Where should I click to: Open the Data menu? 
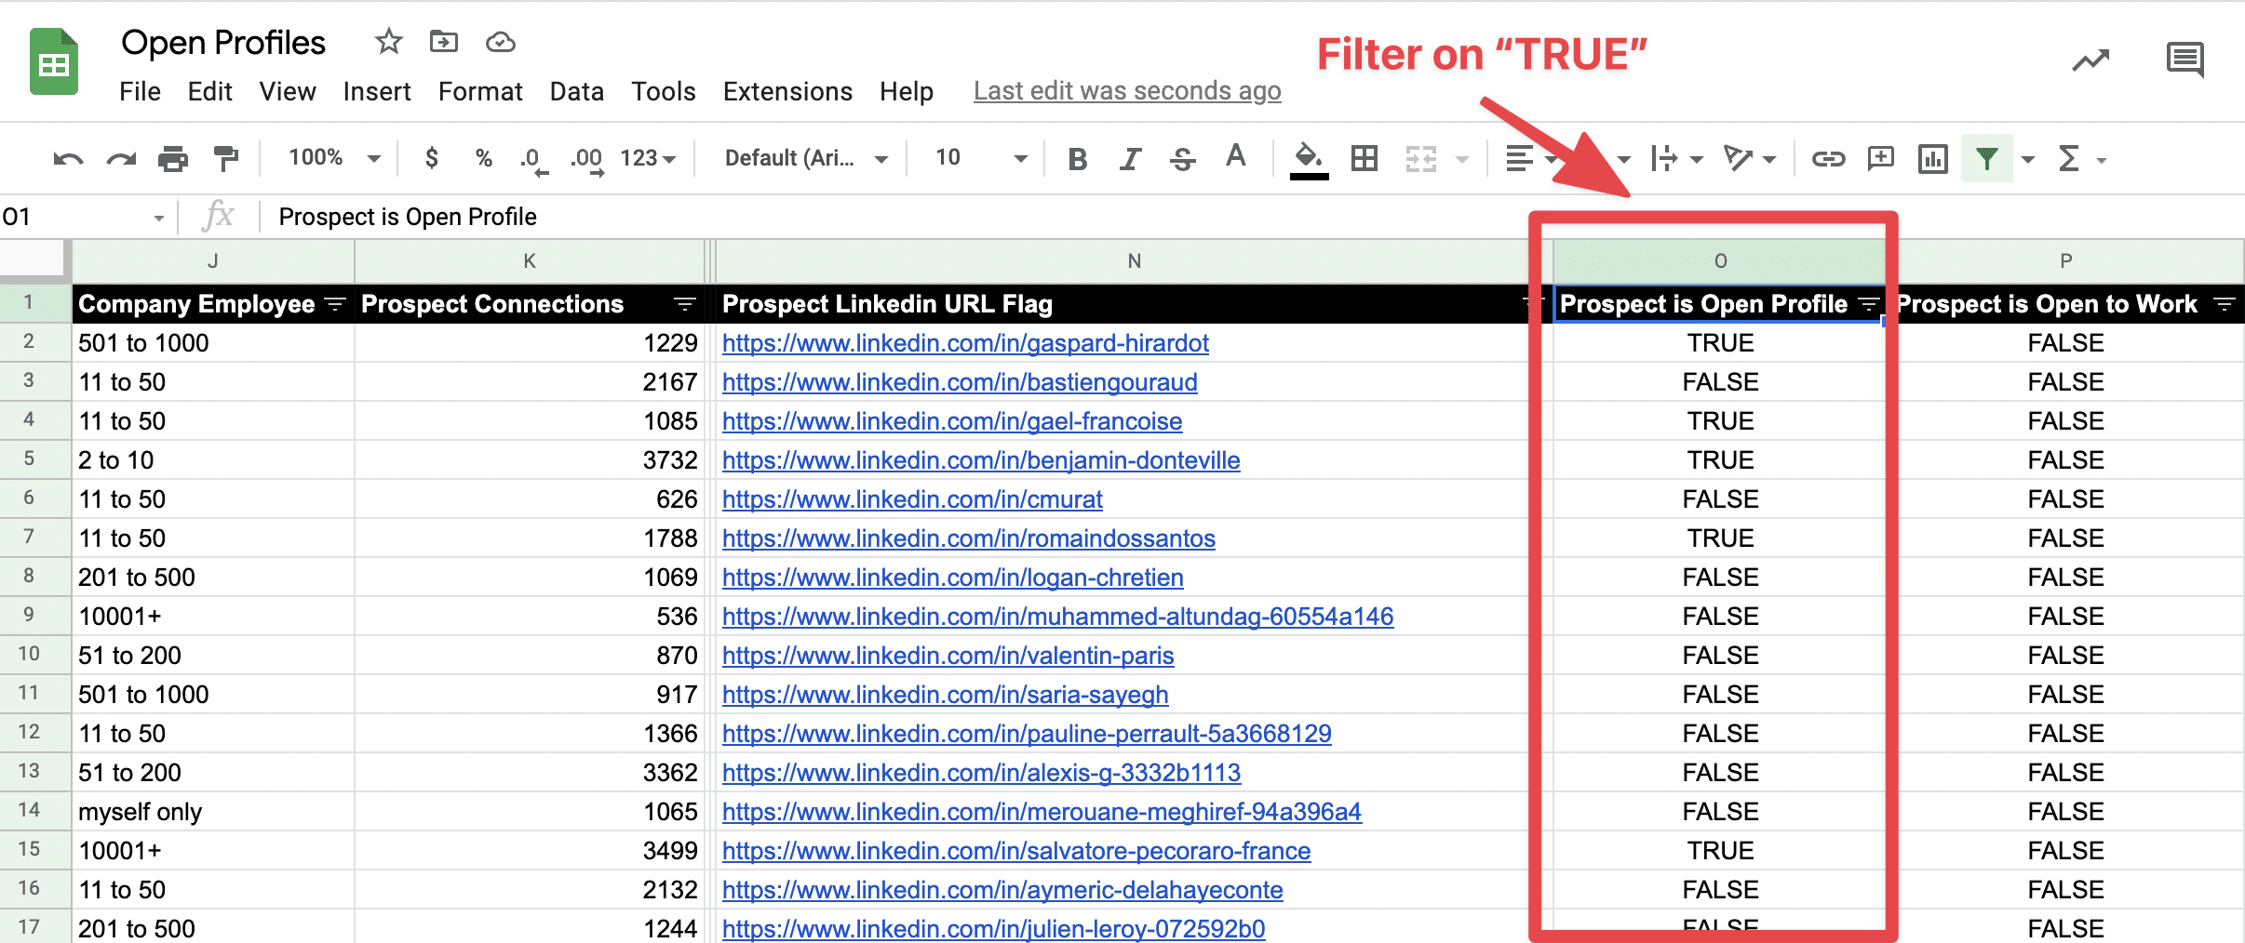tap(577, 91)
